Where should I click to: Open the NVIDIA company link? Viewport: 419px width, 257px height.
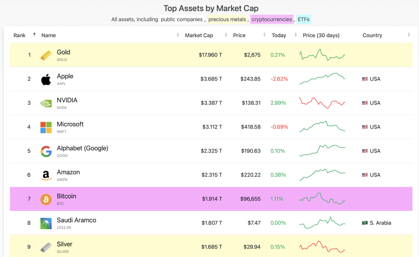coord(67,100)
